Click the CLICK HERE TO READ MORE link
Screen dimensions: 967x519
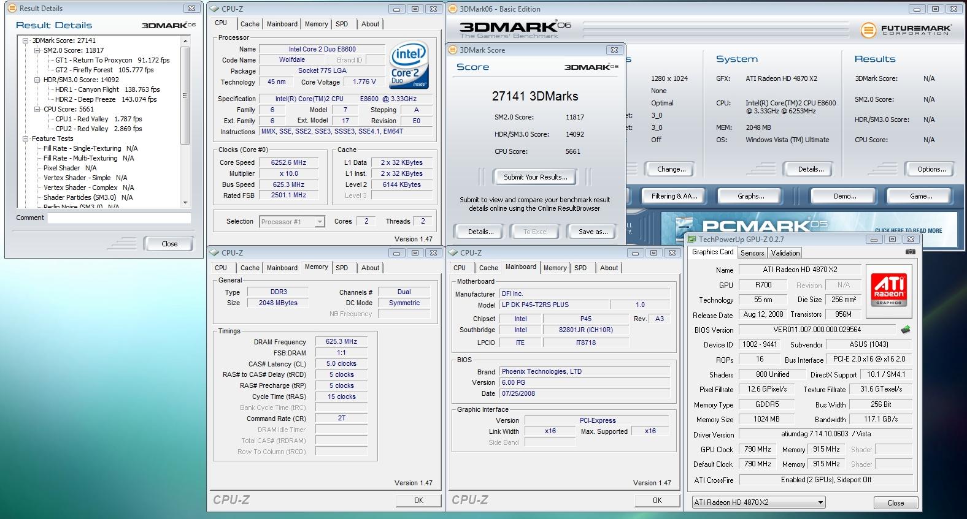(909, 231)
